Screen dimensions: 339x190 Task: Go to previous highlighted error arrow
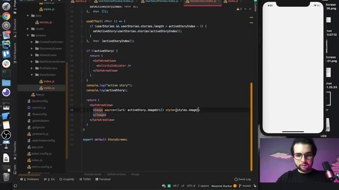[245, 9]
